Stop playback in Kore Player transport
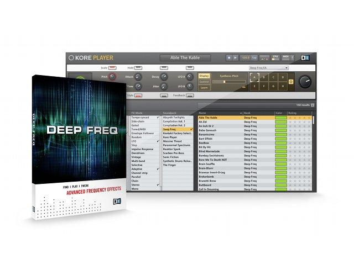 click(x=229, y=58)
